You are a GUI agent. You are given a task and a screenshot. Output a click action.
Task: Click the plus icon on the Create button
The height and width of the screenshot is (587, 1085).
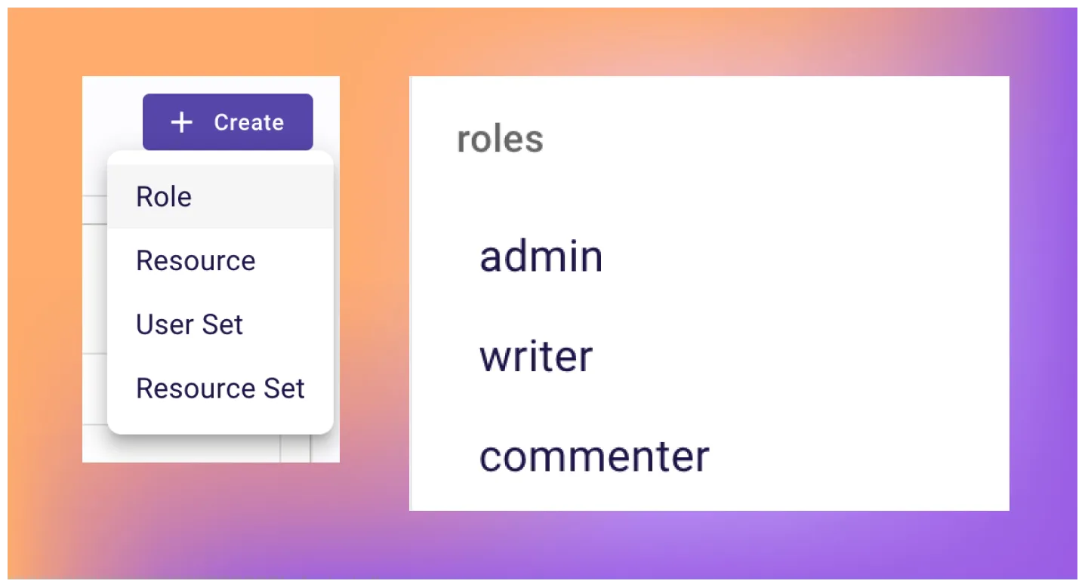(181, 121)
